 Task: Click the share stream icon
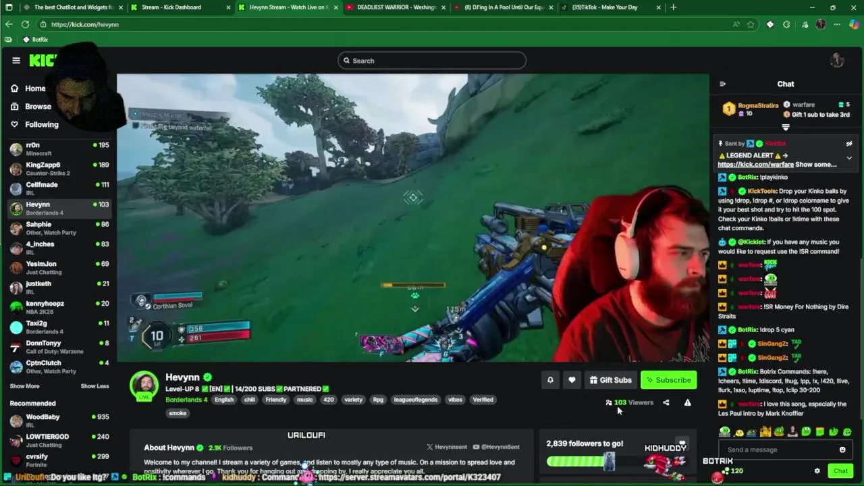[666, 402]
